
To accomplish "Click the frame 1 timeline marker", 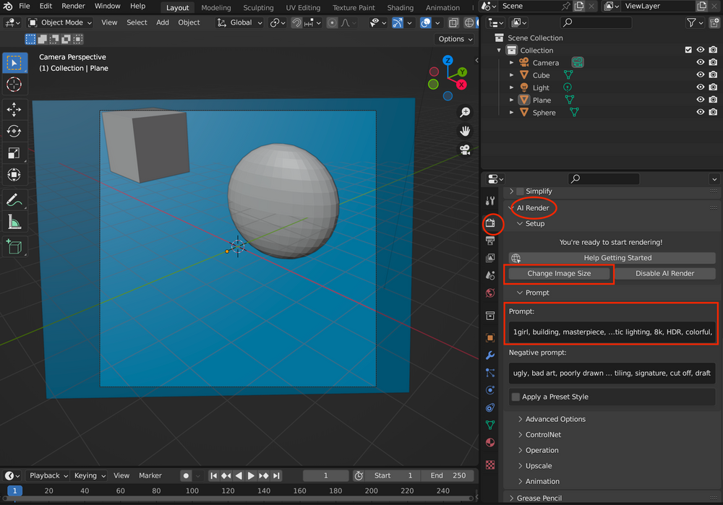I will tap(14, 491).
